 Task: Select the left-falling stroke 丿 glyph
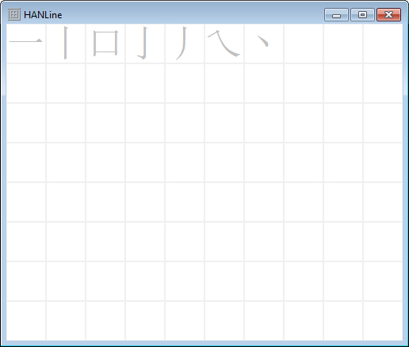[x=182, y=43]
